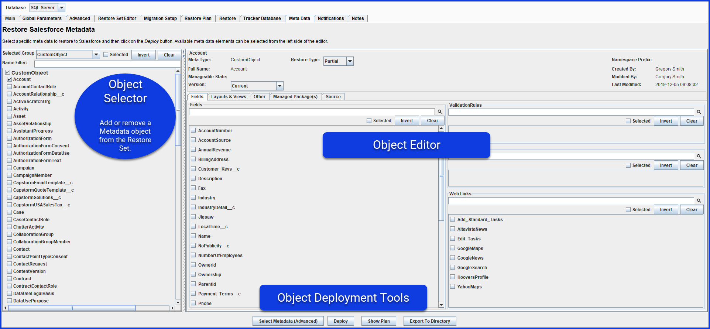Click the ValidationRules search magnifier icon
This screenshot has height=329, width=710.
[699, 112]
